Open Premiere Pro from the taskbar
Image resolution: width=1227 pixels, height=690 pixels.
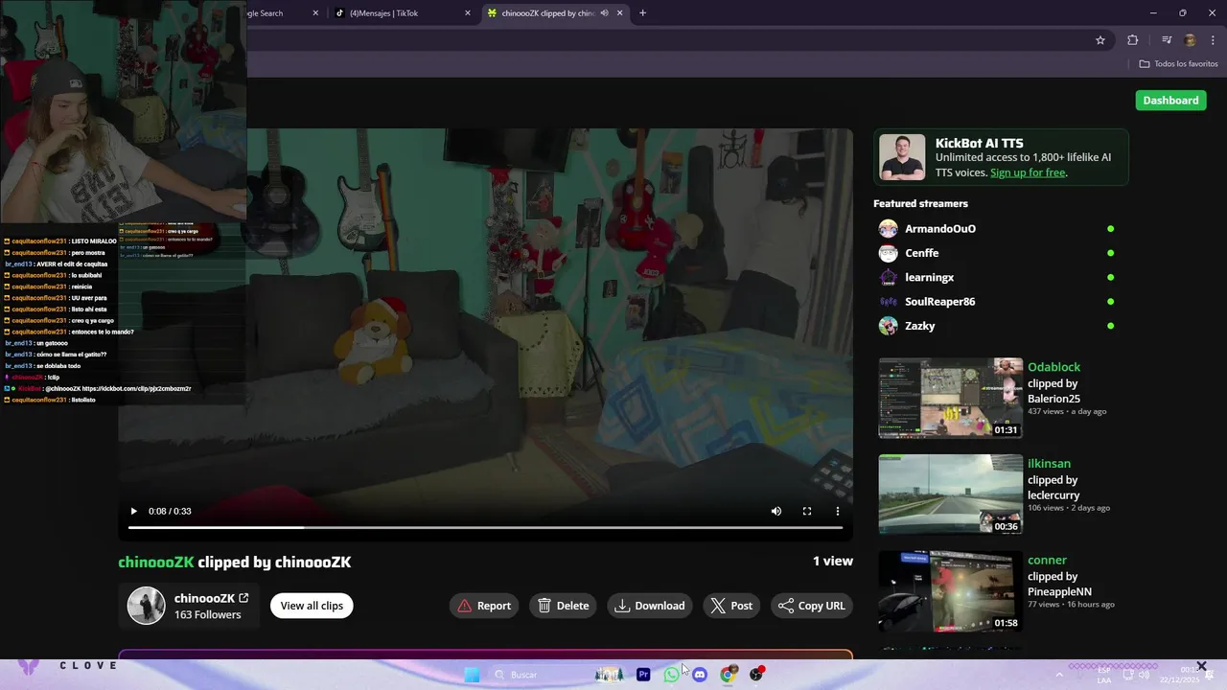click(x=643, y=675)
